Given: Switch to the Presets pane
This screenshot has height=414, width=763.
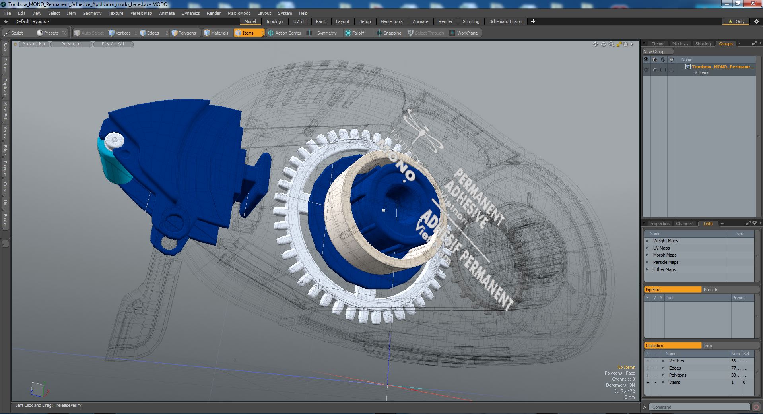Looking at the screenshot, I should [730, 290].
